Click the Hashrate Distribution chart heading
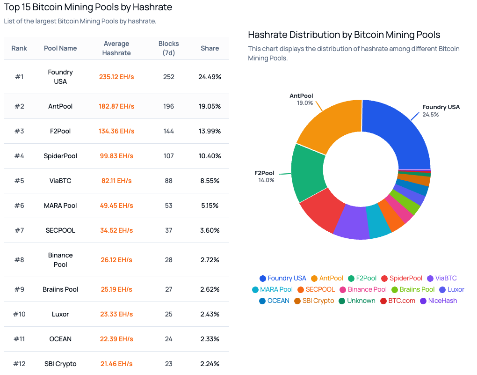The image size is (477, 375). pyautogui.click(x=344, y=35)
